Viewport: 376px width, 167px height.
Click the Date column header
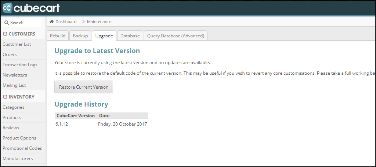(123, 116)
